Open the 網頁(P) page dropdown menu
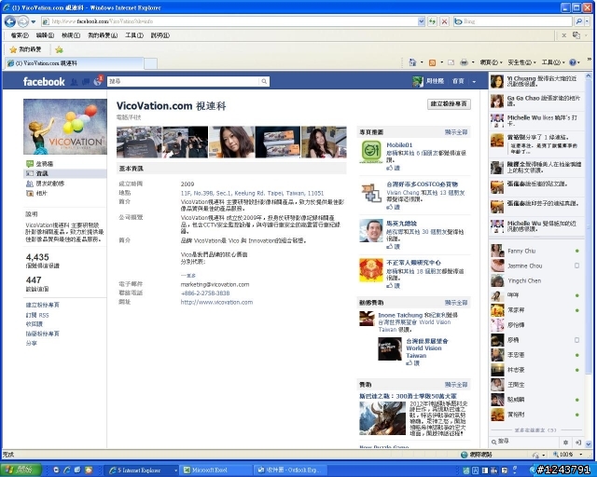 click(491, 62)
